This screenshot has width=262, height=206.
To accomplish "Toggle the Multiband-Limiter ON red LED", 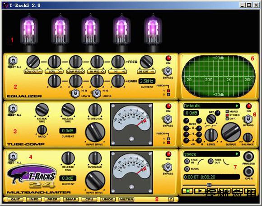I will pos(168,154).
